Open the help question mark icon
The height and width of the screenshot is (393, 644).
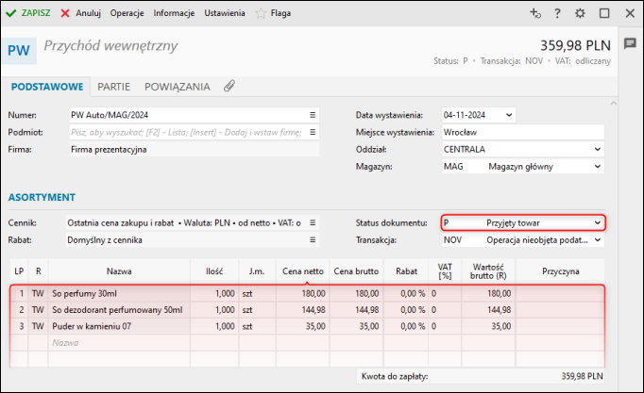click(558, 13)
